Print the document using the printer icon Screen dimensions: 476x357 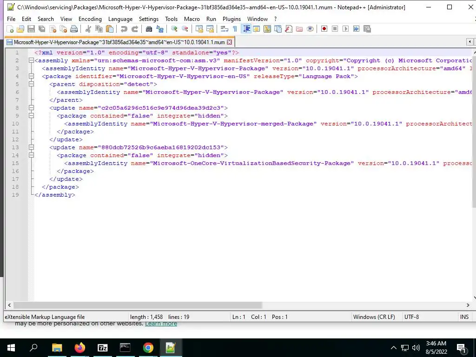pyautogui.click(x=74, y=29)
